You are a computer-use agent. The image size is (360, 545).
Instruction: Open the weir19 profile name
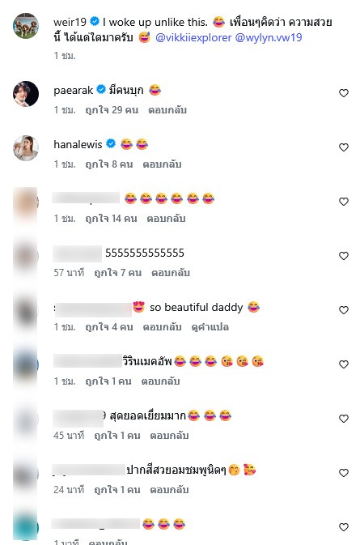(70, 22)
